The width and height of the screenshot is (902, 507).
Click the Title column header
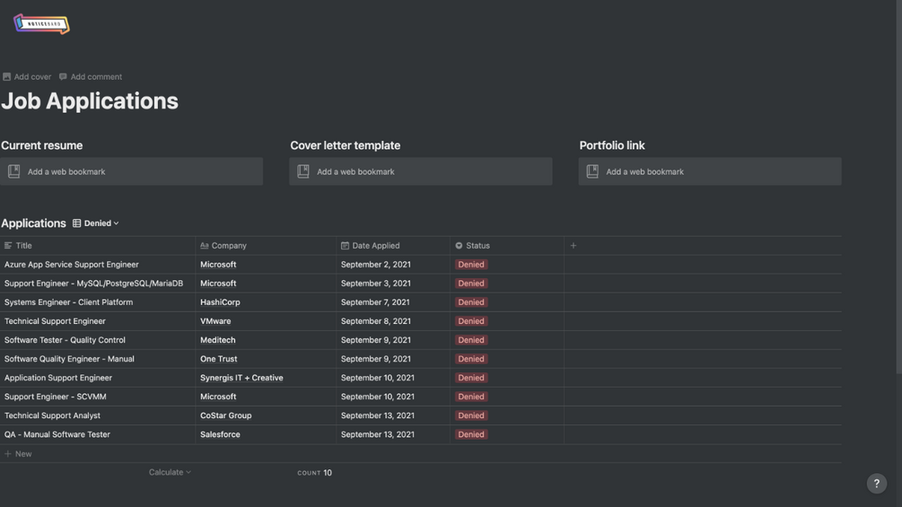[x=23, y=245]
